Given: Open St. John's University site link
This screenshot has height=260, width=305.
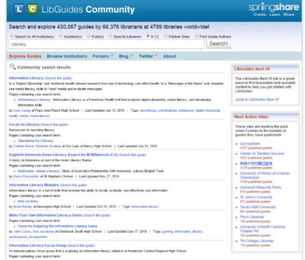Looking at the screenshot, I should tap(256, 197).
